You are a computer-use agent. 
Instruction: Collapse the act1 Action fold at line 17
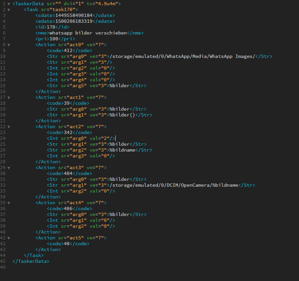(9, 98)
